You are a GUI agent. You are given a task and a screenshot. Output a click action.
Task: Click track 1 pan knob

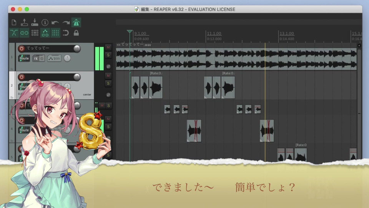67,58
